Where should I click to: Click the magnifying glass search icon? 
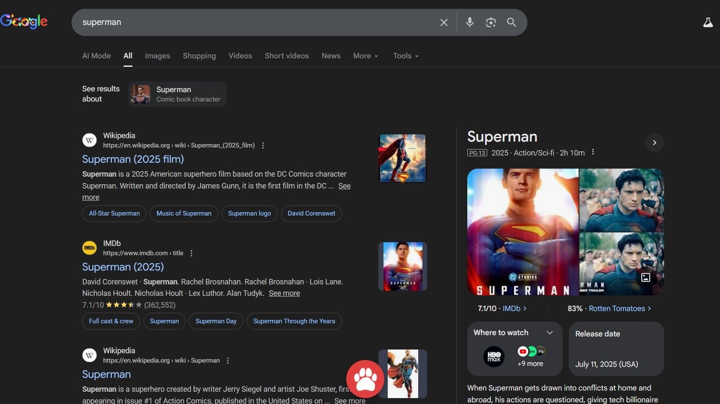click(x=511, y=22)
